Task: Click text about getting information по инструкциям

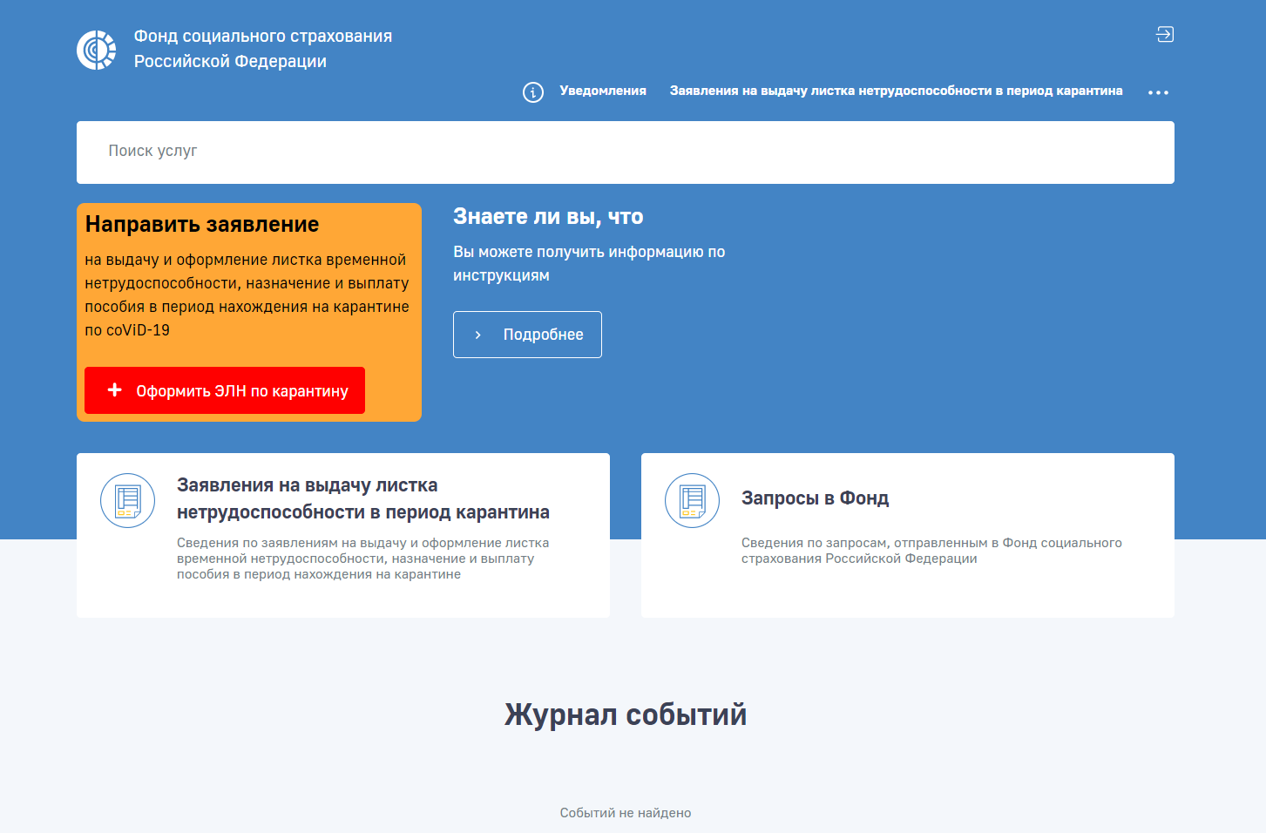Action: [589, 263]
